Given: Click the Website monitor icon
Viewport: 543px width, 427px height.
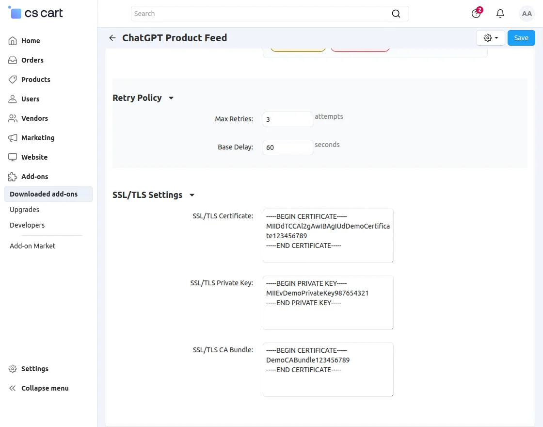Looking at the screenshot, I should click(x=13, y=157).
